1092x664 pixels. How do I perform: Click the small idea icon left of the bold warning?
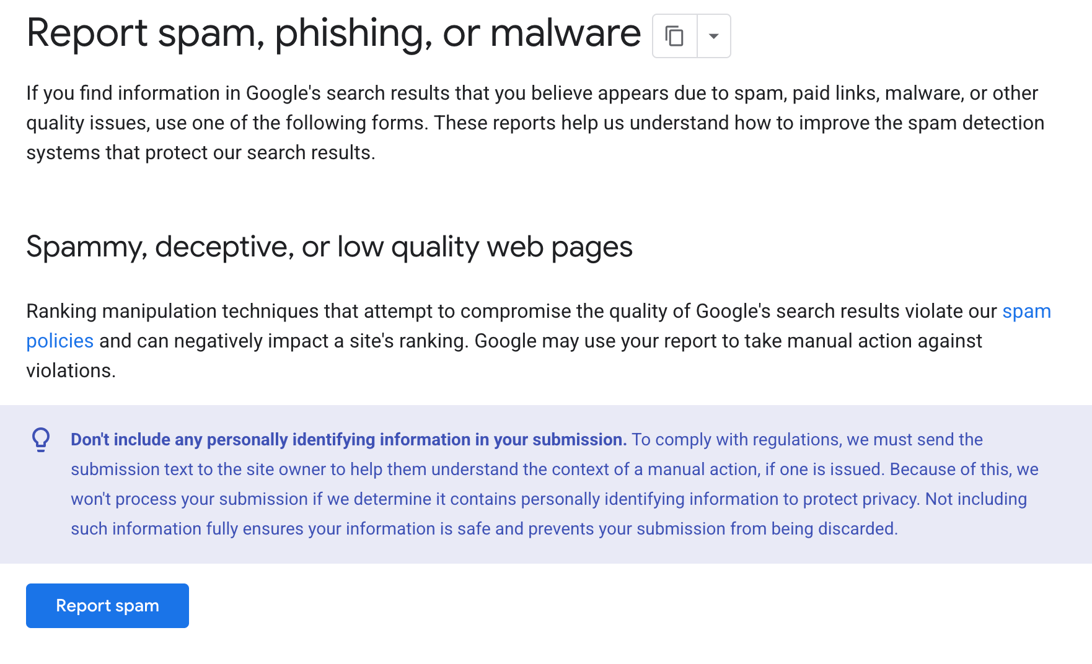pyautogui.click(x=42, y=441)
